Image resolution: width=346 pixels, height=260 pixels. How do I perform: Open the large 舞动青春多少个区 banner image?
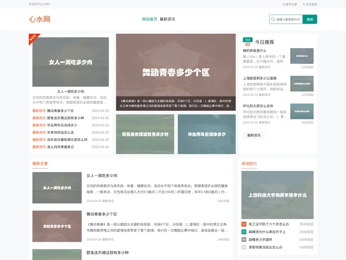176,65
